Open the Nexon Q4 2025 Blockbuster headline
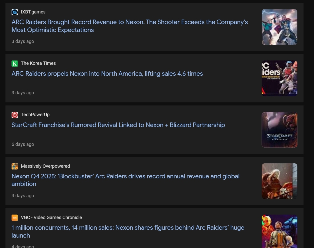 (x=125, y=180)
